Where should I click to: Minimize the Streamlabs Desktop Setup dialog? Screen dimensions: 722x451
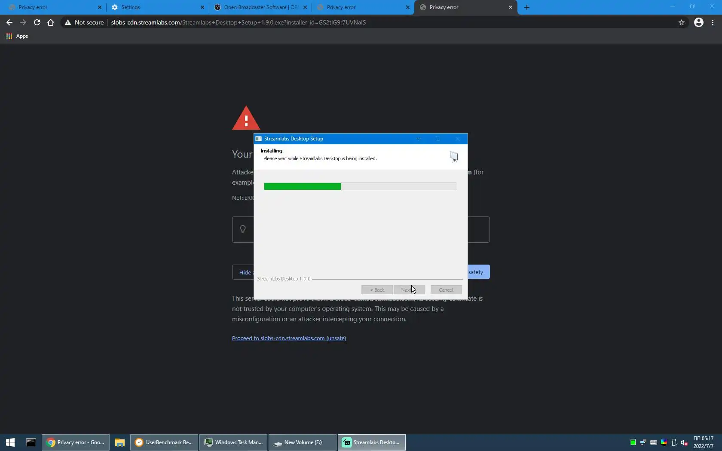pos(419,139)
